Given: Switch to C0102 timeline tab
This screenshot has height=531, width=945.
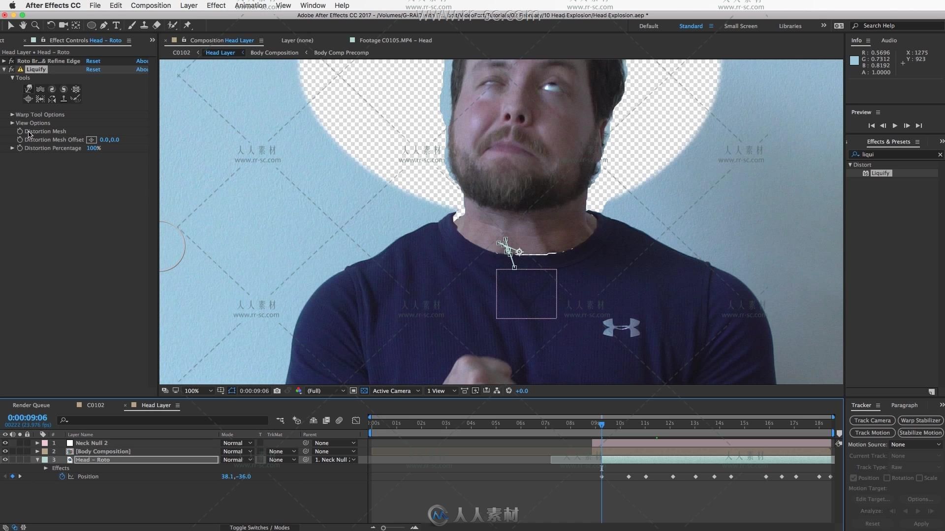Looking at the screenshot, I should [95, 405].
